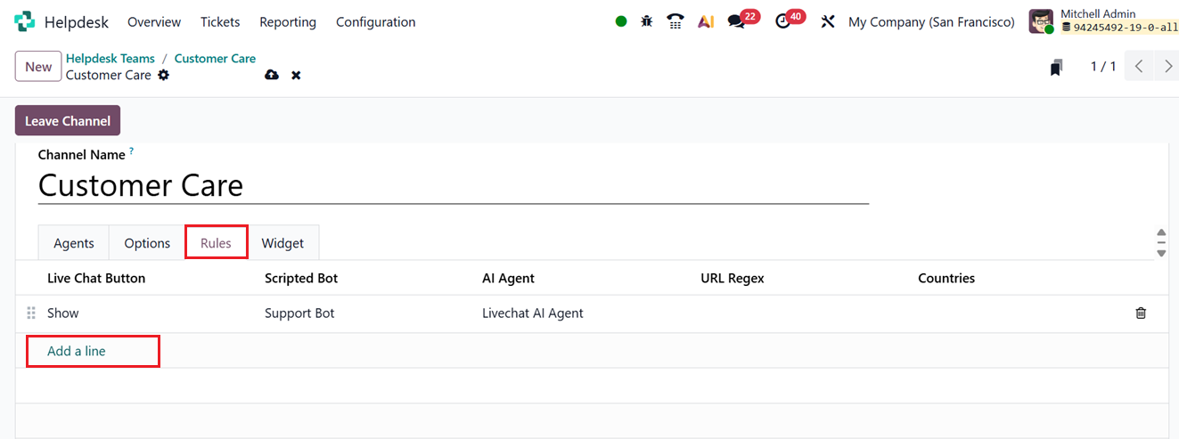
Task: Go to the next record arrow
Action: (1167, 67)
